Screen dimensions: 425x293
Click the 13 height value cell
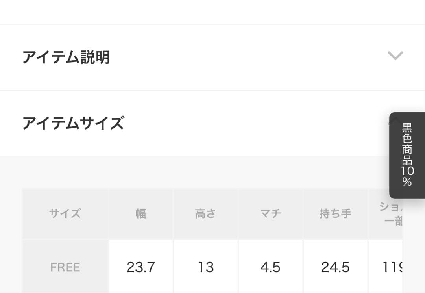click(x=205, y=267)
